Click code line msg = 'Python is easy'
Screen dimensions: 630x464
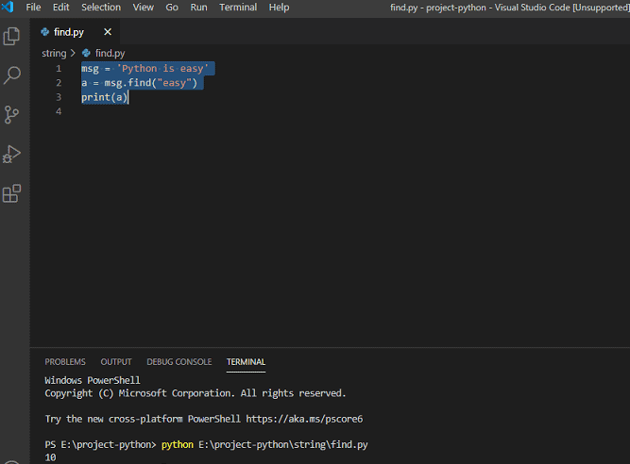145,69
